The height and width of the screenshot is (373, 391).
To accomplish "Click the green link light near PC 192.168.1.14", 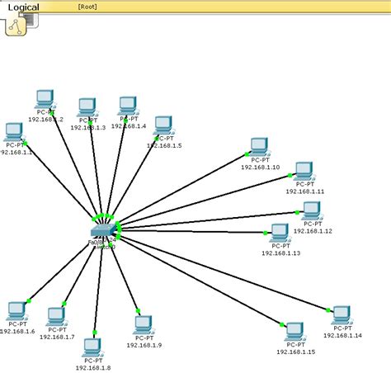I will tap(327, 310).
